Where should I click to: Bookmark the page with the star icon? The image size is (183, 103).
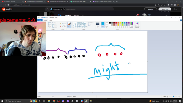[x=165, y=5]
